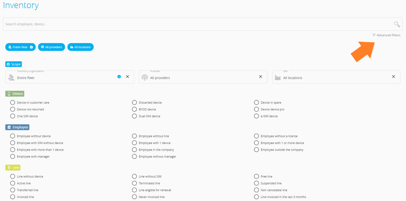The height and width of the screenshot is (201, 406).
Task: Select Employee without a license radio button
Action: click(x=257, y=136)
